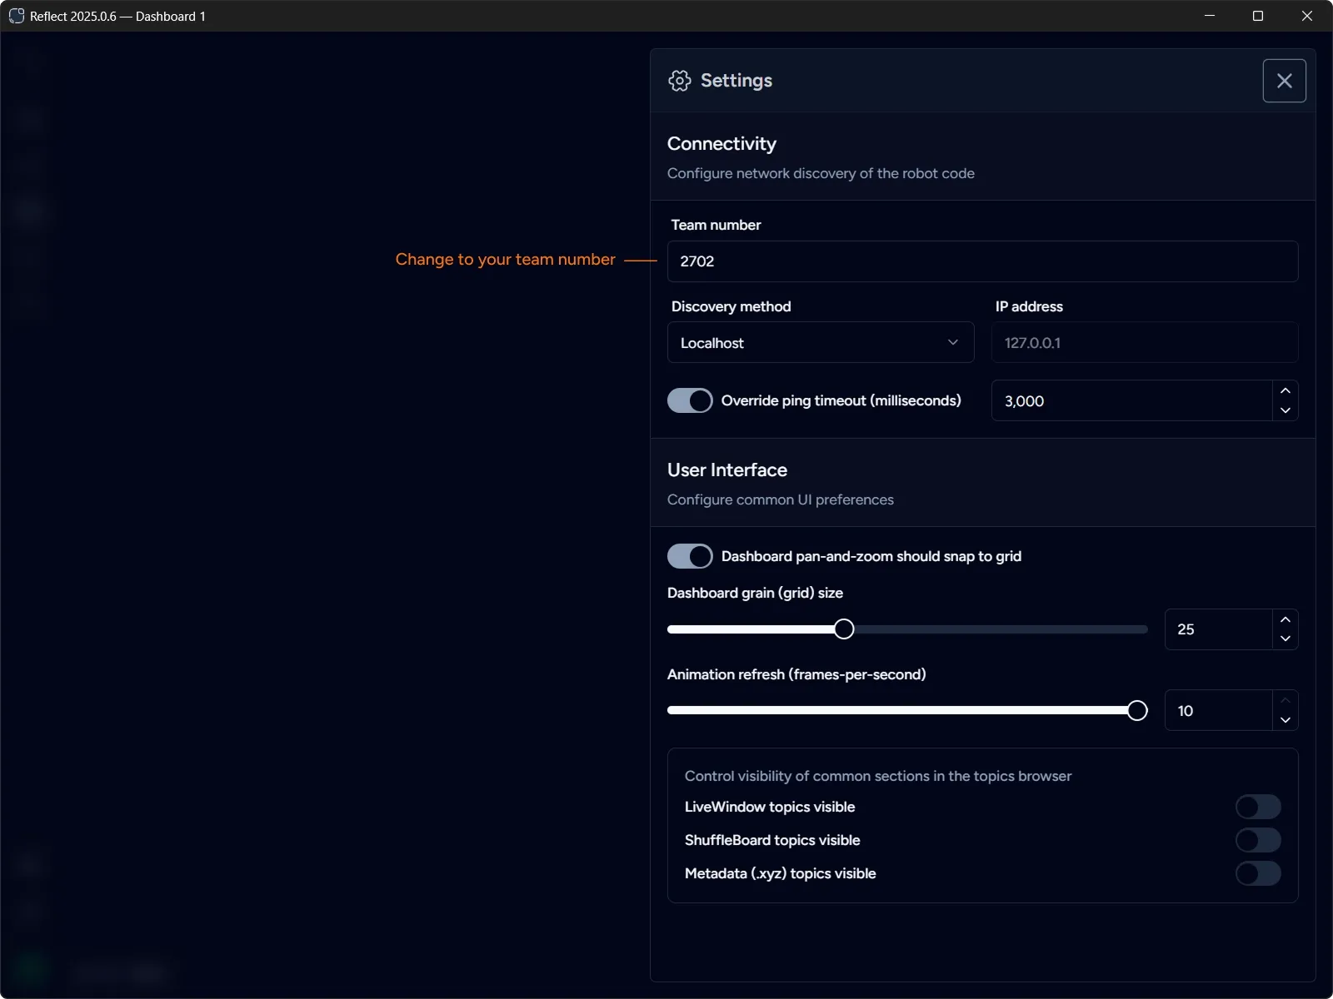Enable Metadata (.xyz) topics visible
This screenshot has height=999, width=1333.
[1257, 873]
